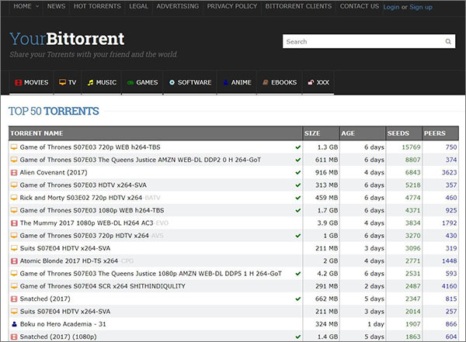Open the Legal page
Viewport: 466px width, 342px height.
point(138,6)
